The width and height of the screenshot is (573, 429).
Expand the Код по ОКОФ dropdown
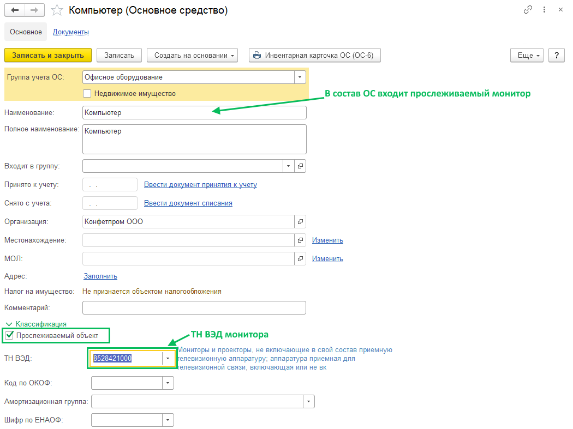click(x=168, y=383)
